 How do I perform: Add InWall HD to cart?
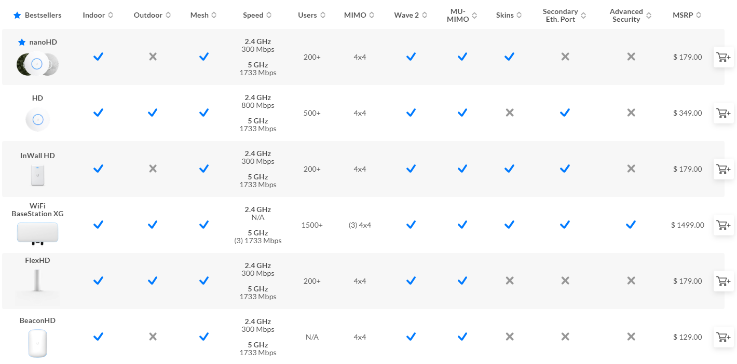pos(724,169)
